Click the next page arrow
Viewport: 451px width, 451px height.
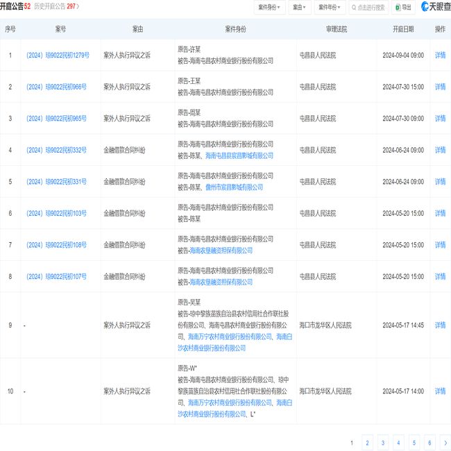coord(445,443)
